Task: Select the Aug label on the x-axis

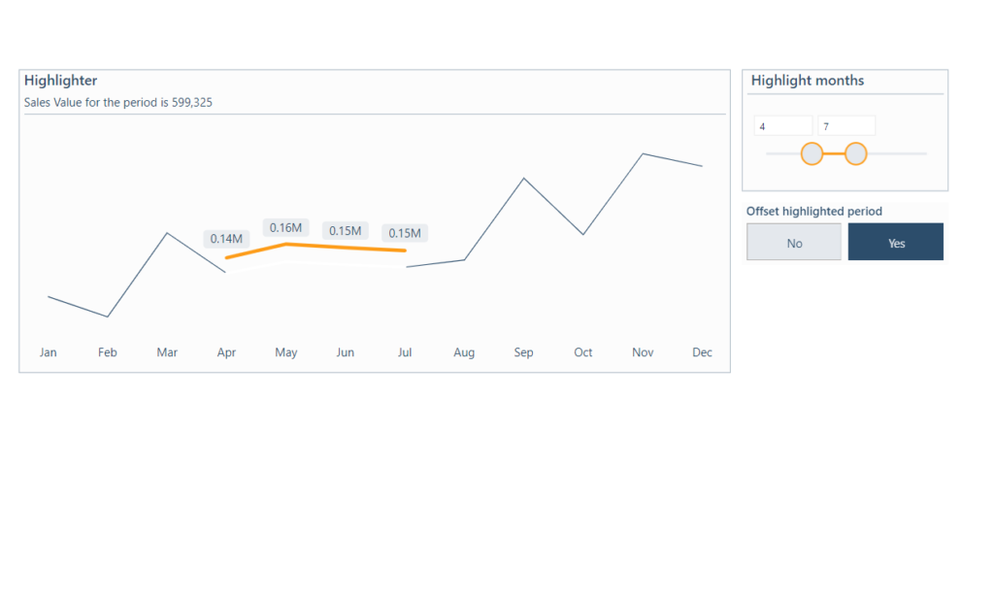Action: [x=464, y=352]
